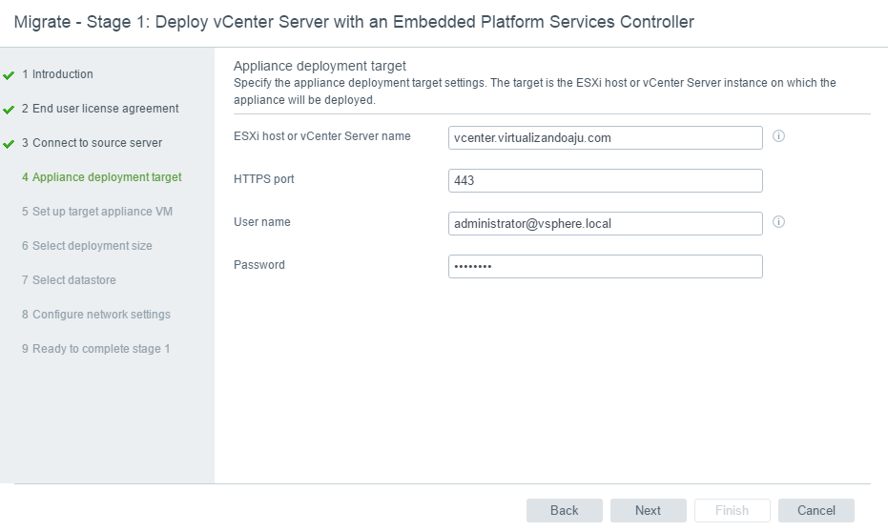The image size is (888, 532).
Task: Click the ESXi host or vCenter Server name field
Action: [x=605, y=138]
